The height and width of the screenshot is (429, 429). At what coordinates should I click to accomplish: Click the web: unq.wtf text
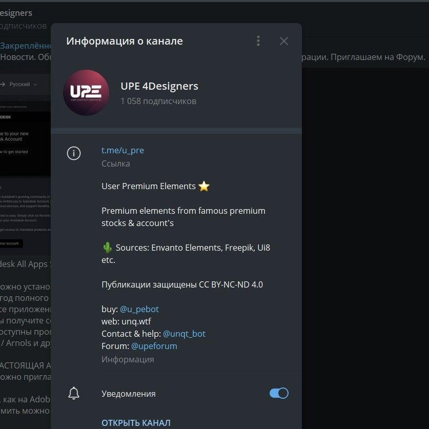126,321
